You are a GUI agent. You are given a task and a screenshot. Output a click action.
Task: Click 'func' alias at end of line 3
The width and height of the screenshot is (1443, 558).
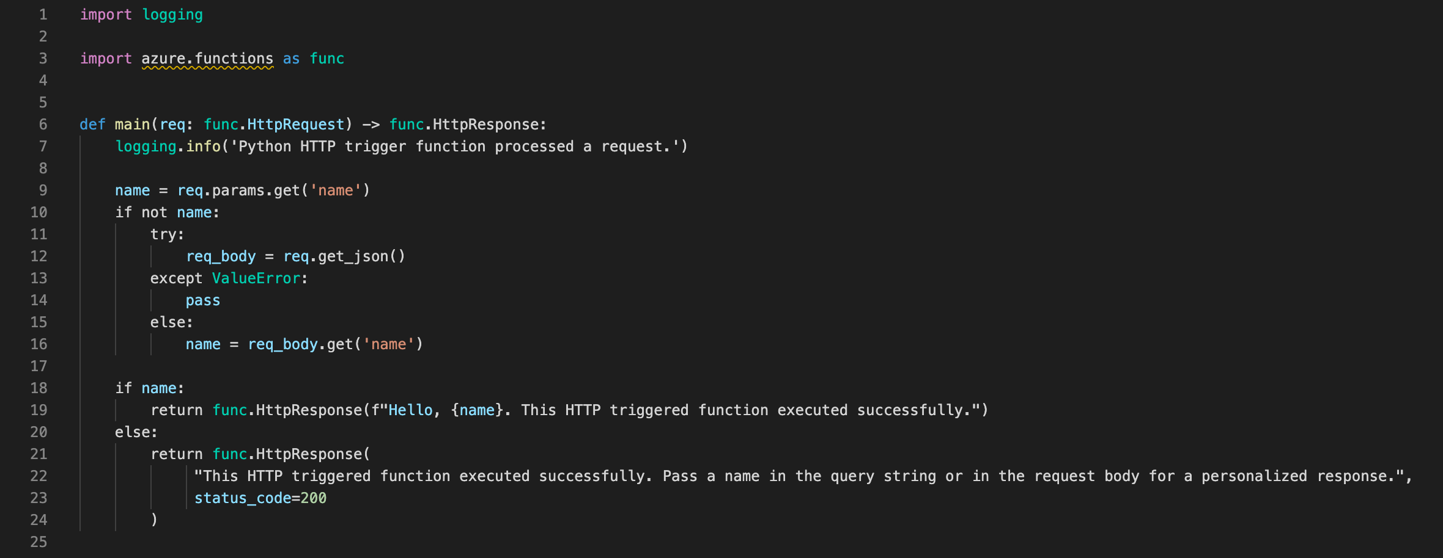coord(327,59)
